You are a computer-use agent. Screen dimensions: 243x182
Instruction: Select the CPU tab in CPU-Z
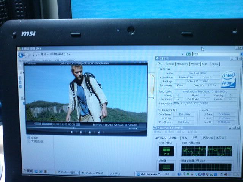160,64
